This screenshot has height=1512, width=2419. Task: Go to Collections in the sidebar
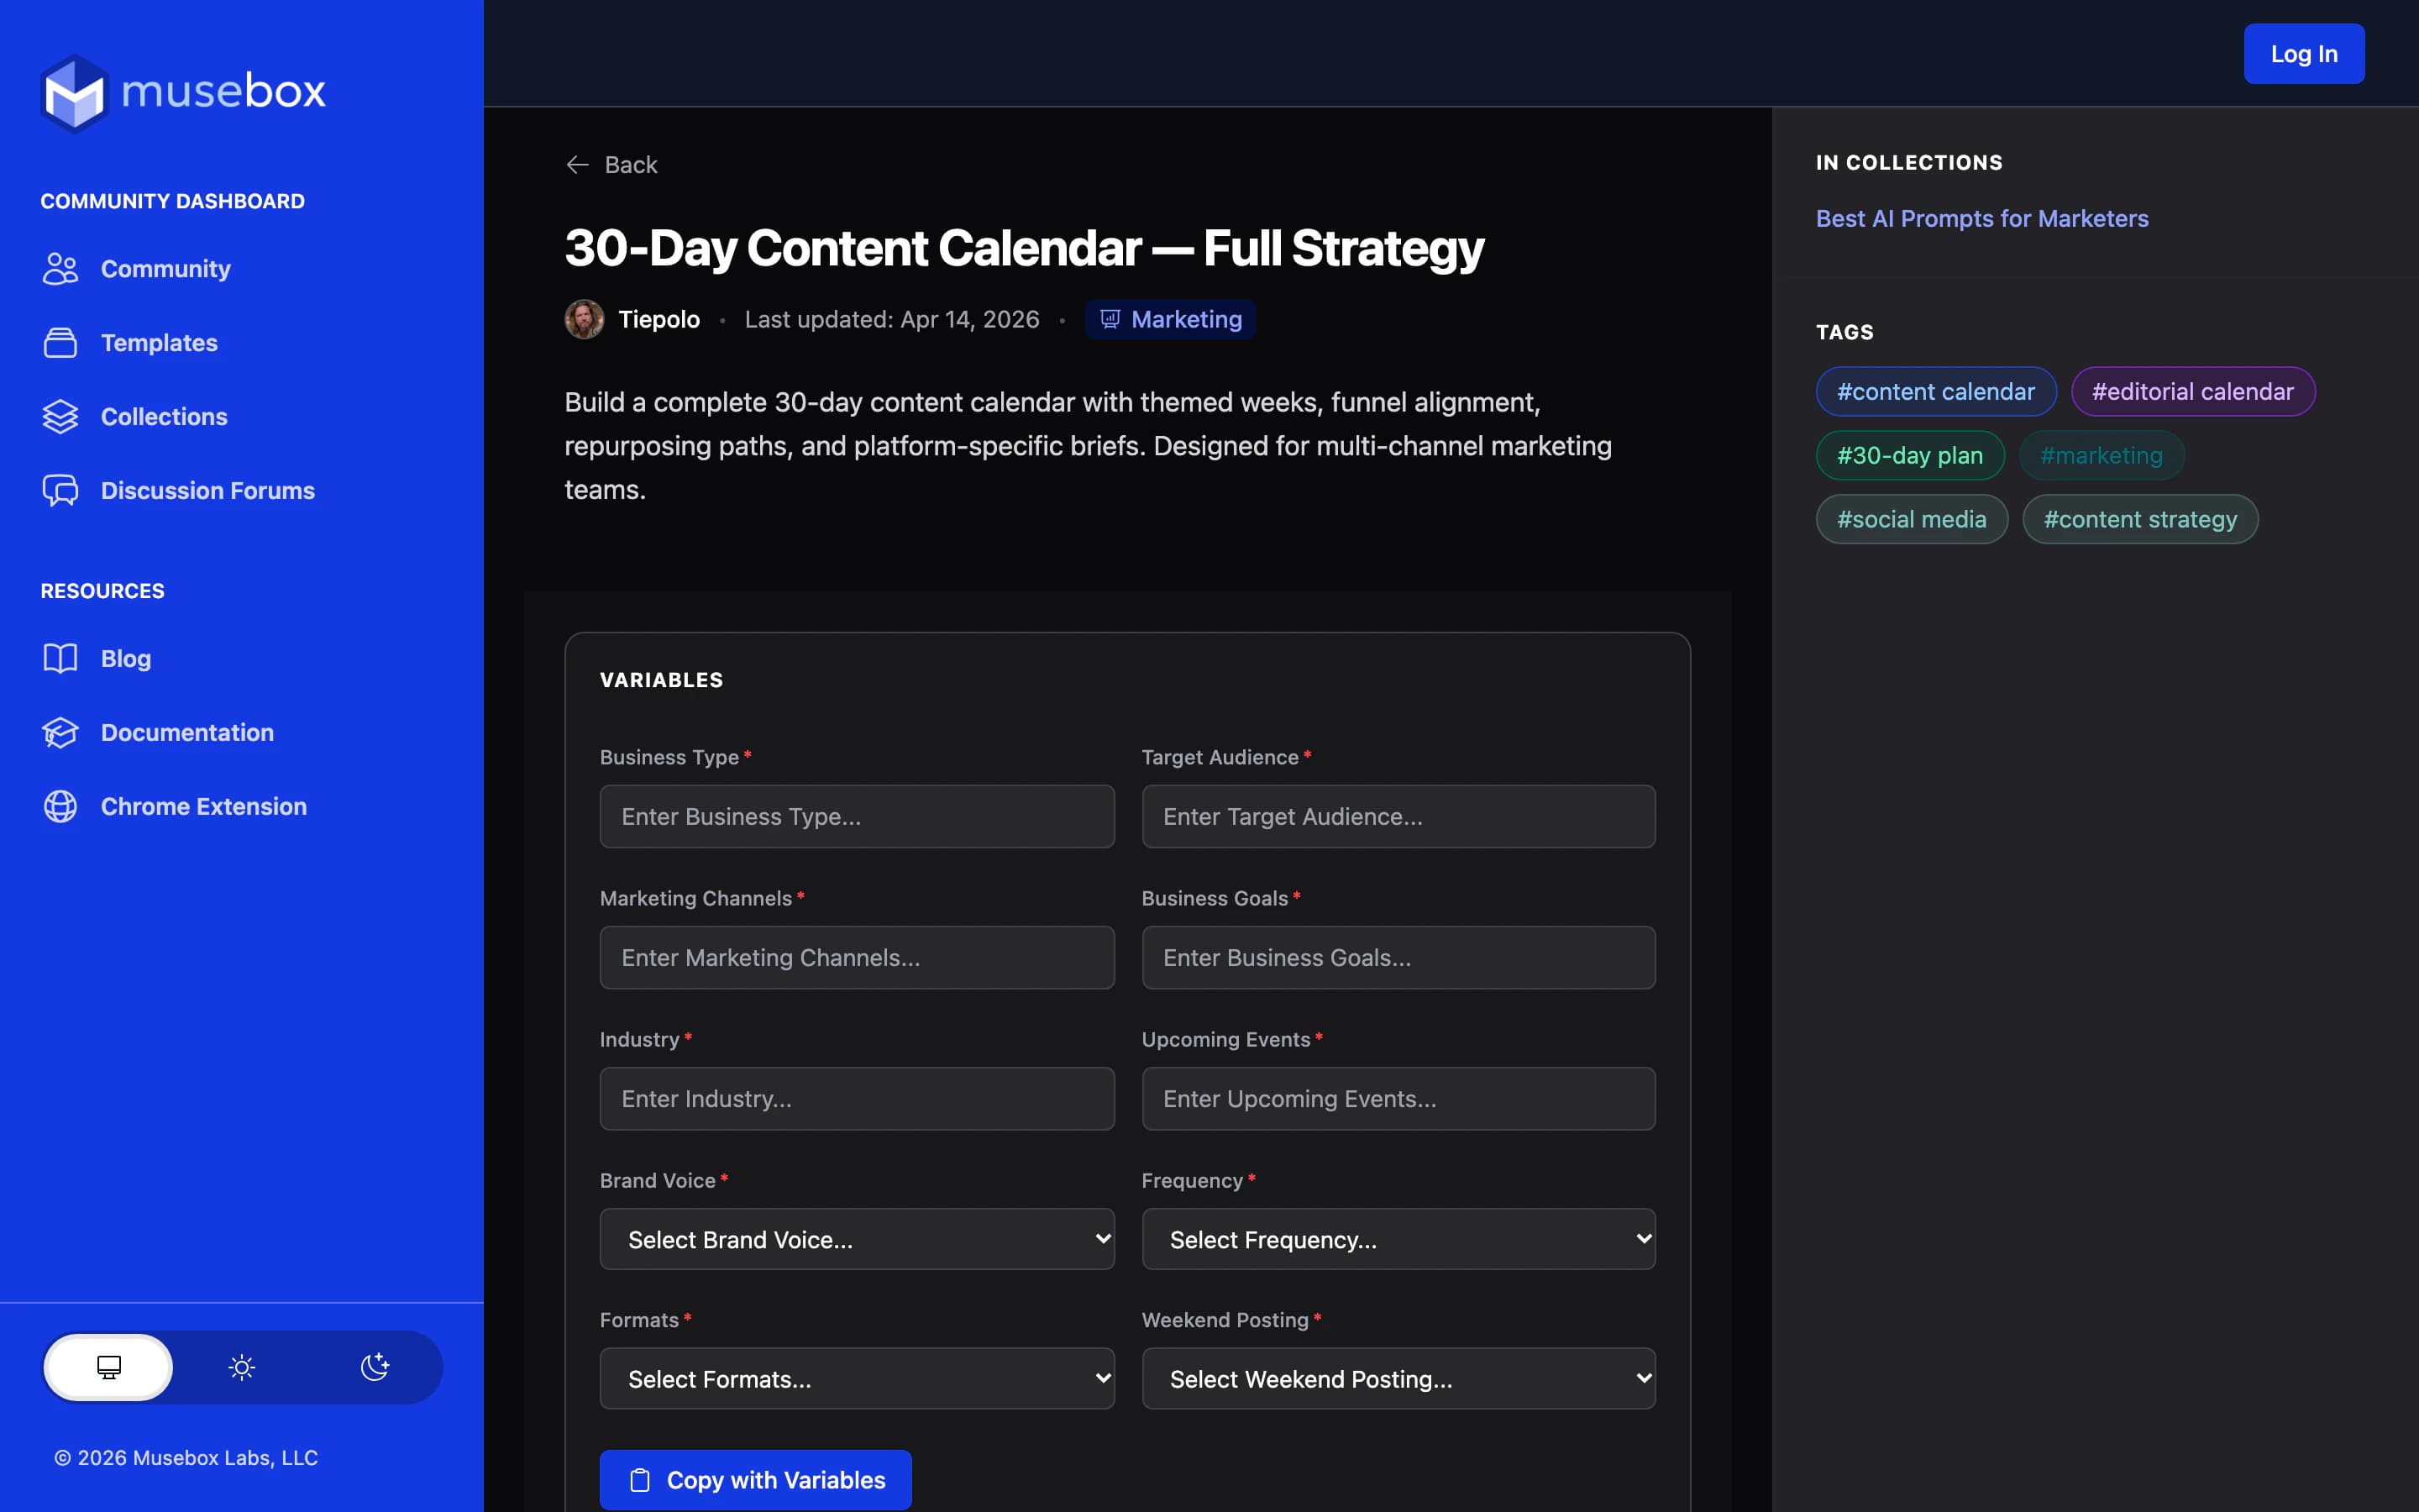164,417
